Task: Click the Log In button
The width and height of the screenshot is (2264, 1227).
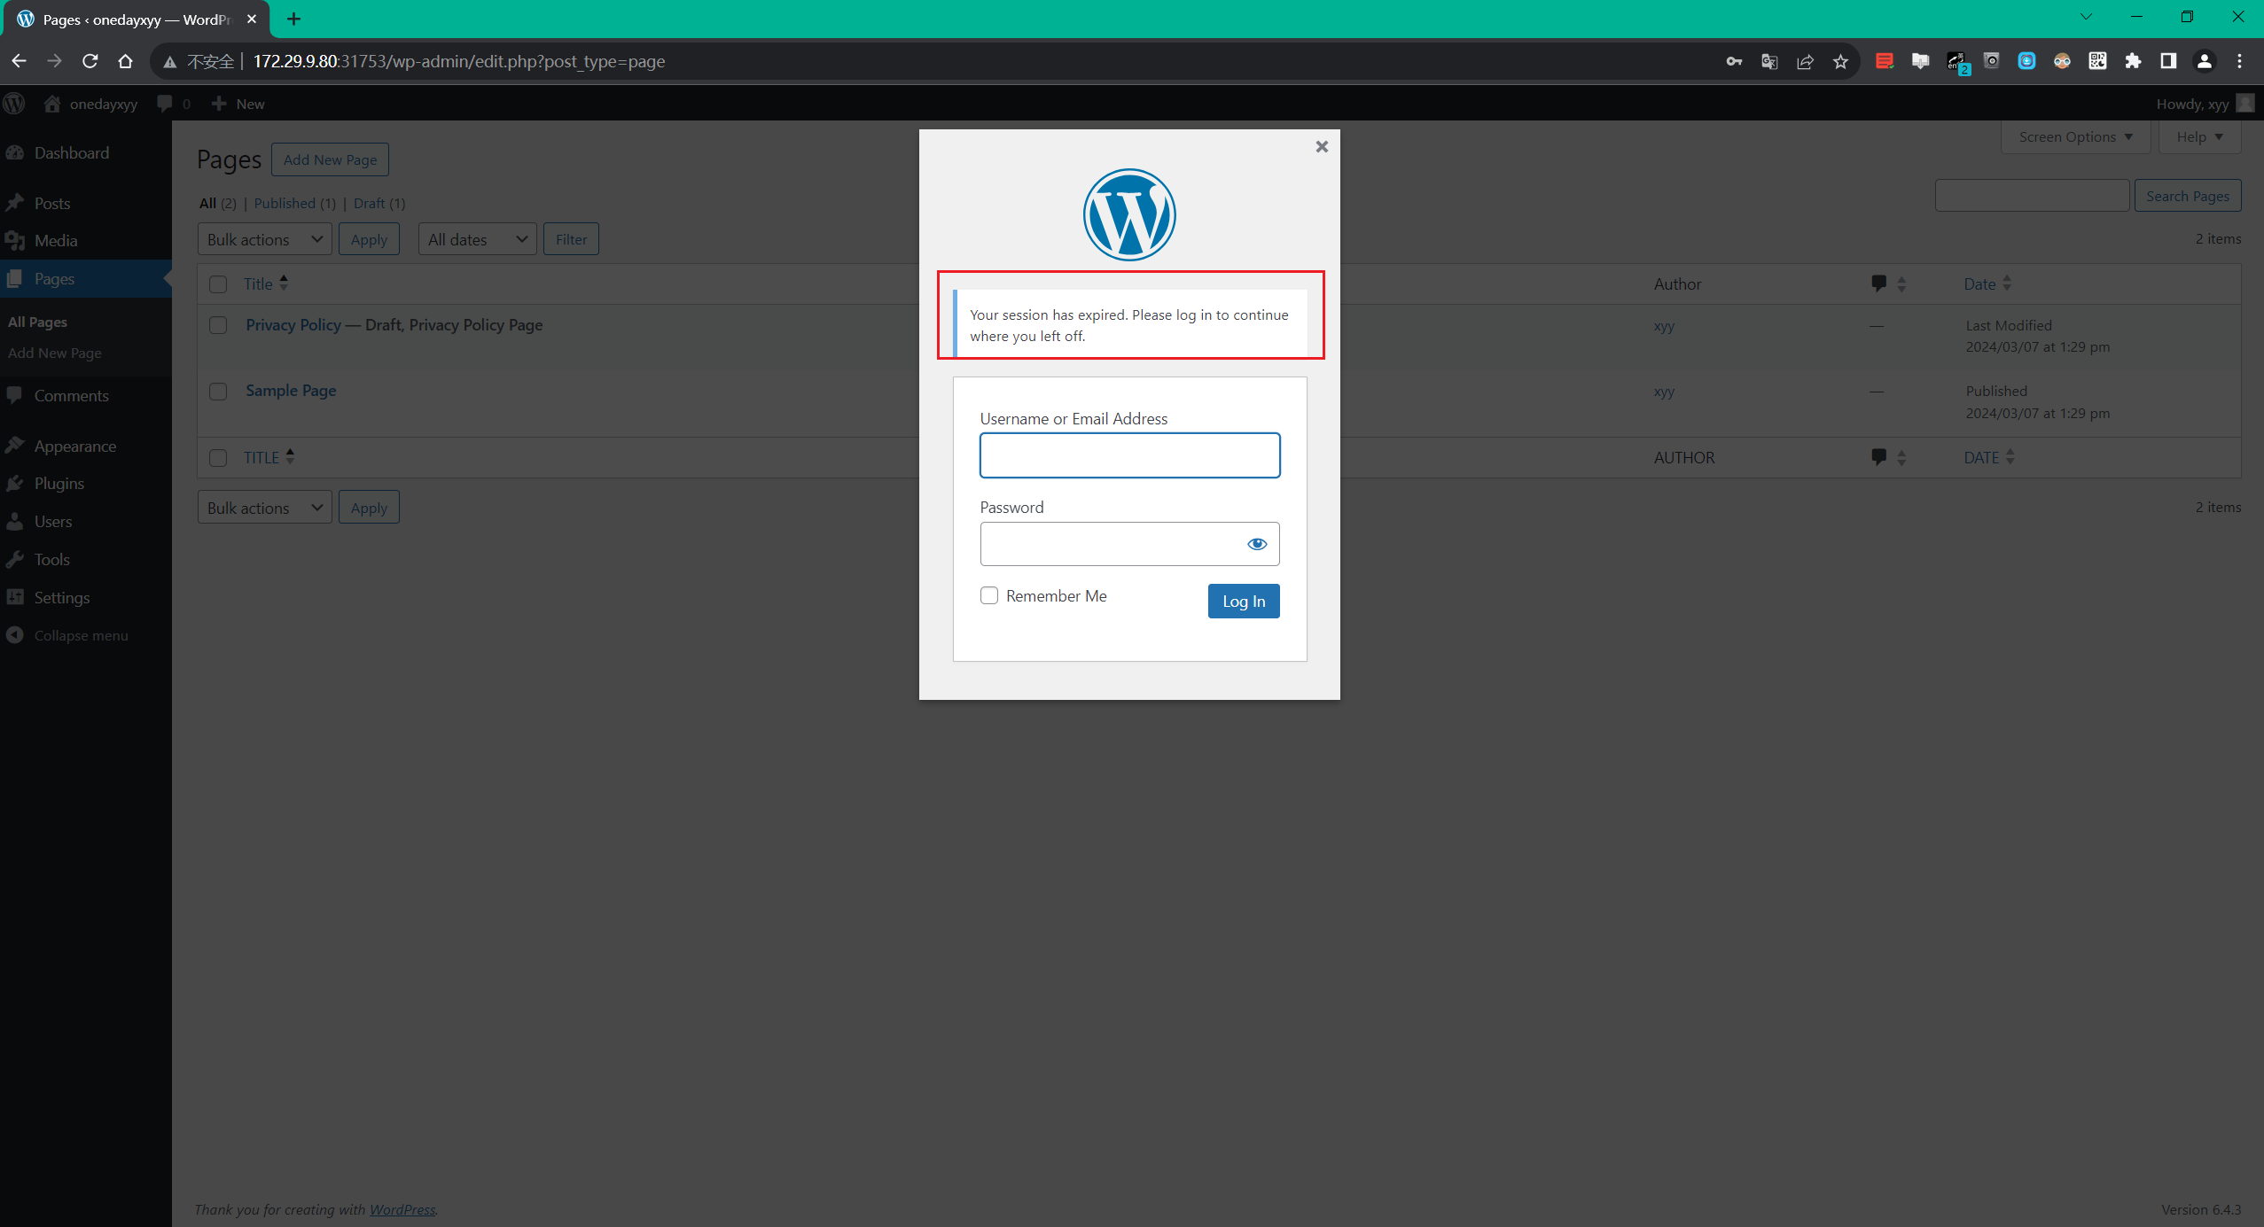Action: tap(1244, 601)
